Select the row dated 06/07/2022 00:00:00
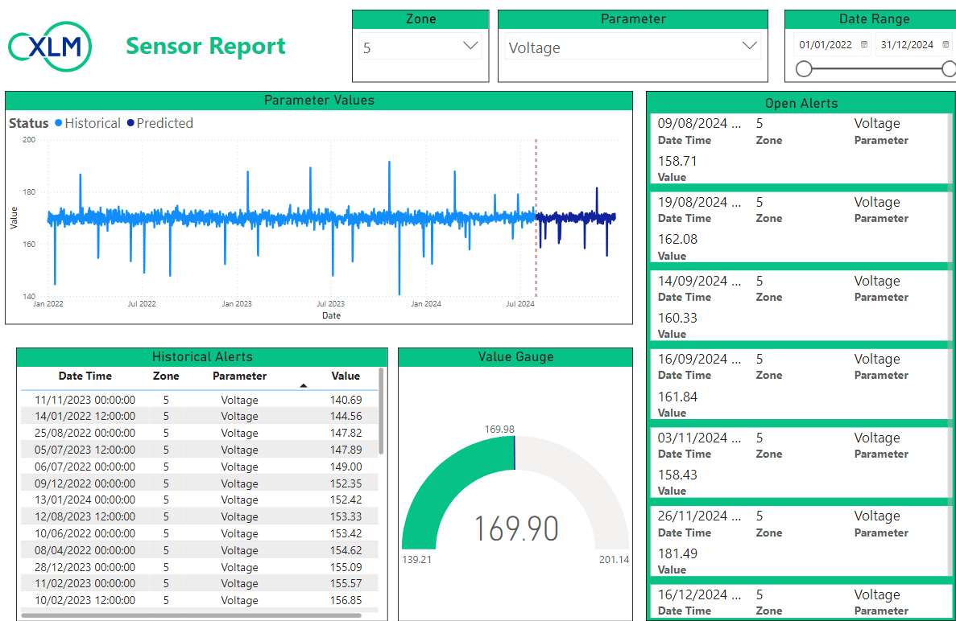 (x=200, y=467)
